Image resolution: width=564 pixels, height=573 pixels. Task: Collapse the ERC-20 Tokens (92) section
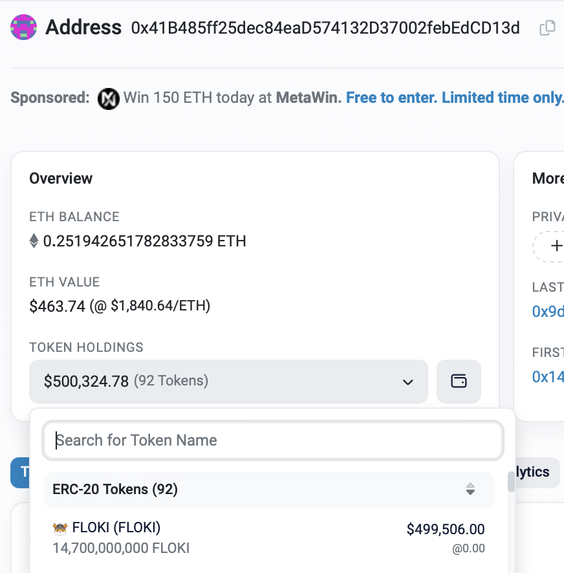[268, 490]
